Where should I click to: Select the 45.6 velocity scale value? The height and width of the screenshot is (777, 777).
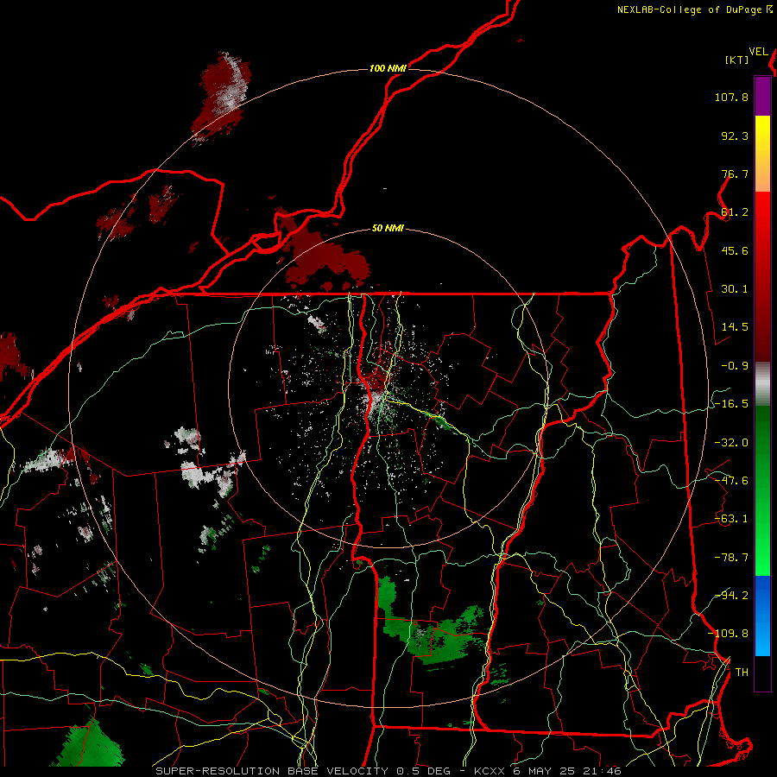click(x=735, y=250)
